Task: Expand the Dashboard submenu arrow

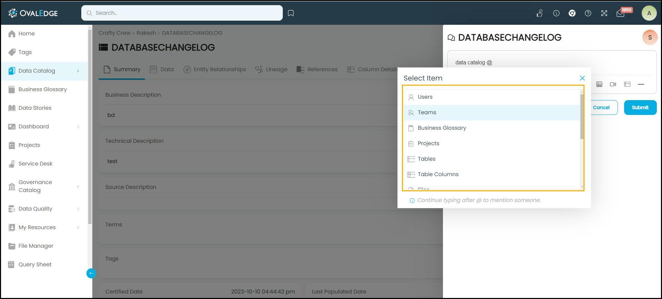Action: tap(78, 127)
